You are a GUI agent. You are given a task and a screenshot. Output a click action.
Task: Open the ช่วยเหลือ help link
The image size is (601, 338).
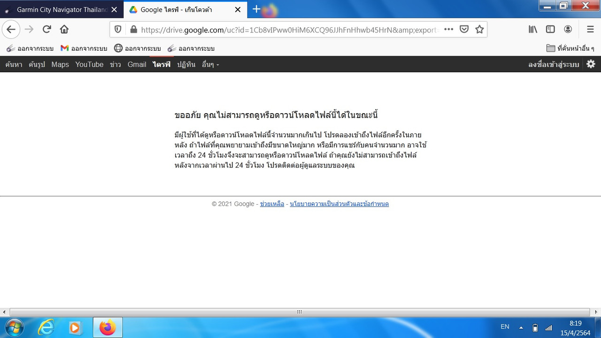(x=272, y=204)
